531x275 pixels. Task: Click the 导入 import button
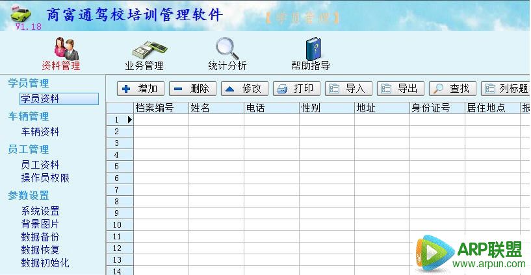tap(348, 88)
